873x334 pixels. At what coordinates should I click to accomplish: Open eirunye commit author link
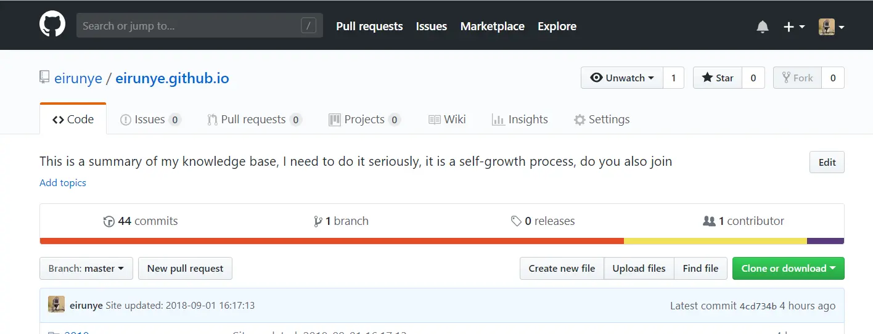[86, 305]
